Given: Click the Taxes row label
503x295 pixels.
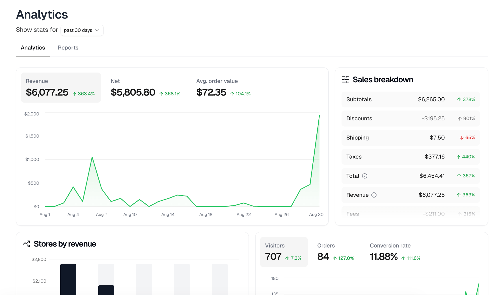Looking at the screenshot, I should pos(354,157).
